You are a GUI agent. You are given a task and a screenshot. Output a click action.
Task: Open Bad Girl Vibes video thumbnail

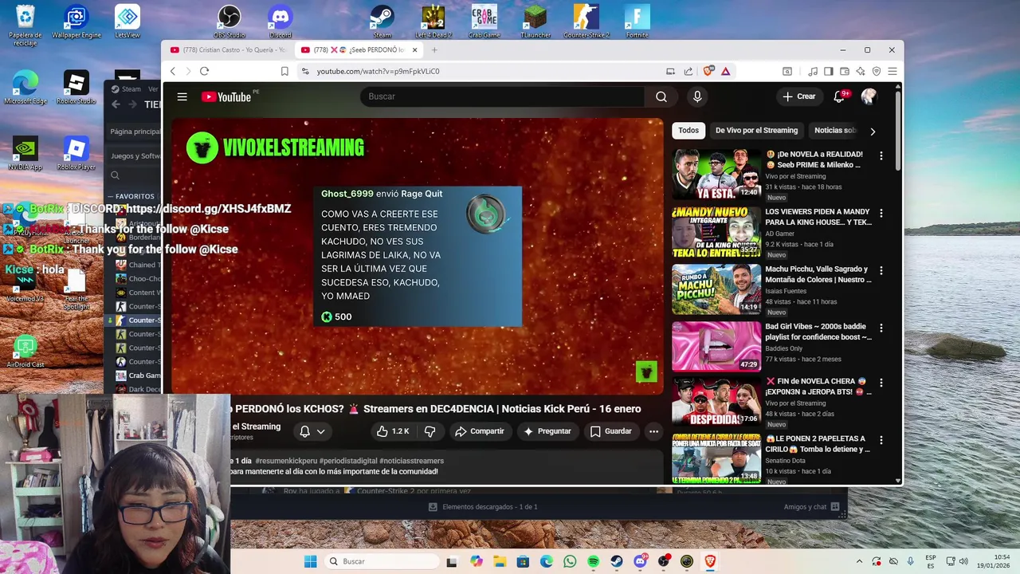[716, 346]
